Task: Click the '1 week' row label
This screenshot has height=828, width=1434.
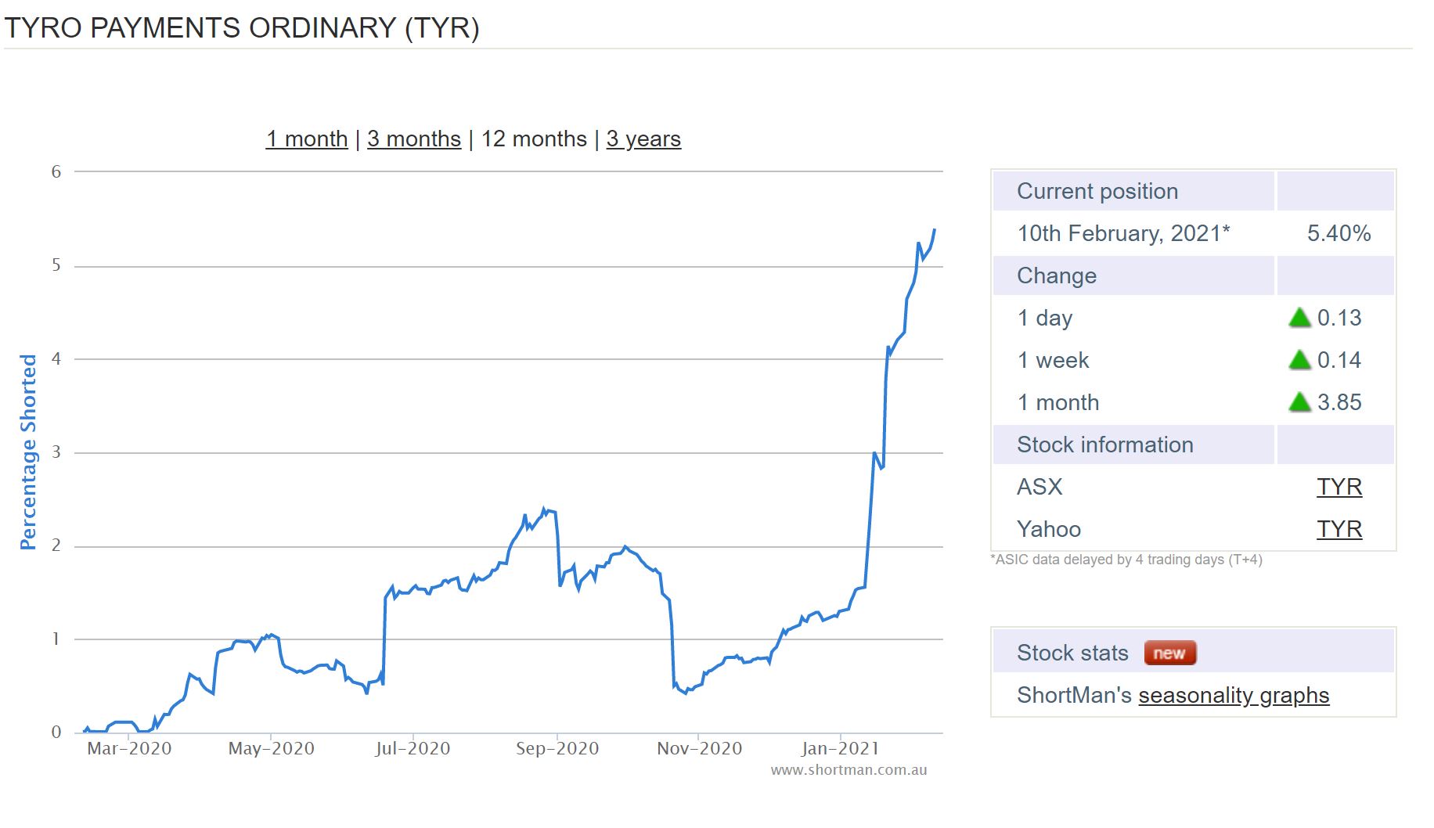Action: point(1053,360)
